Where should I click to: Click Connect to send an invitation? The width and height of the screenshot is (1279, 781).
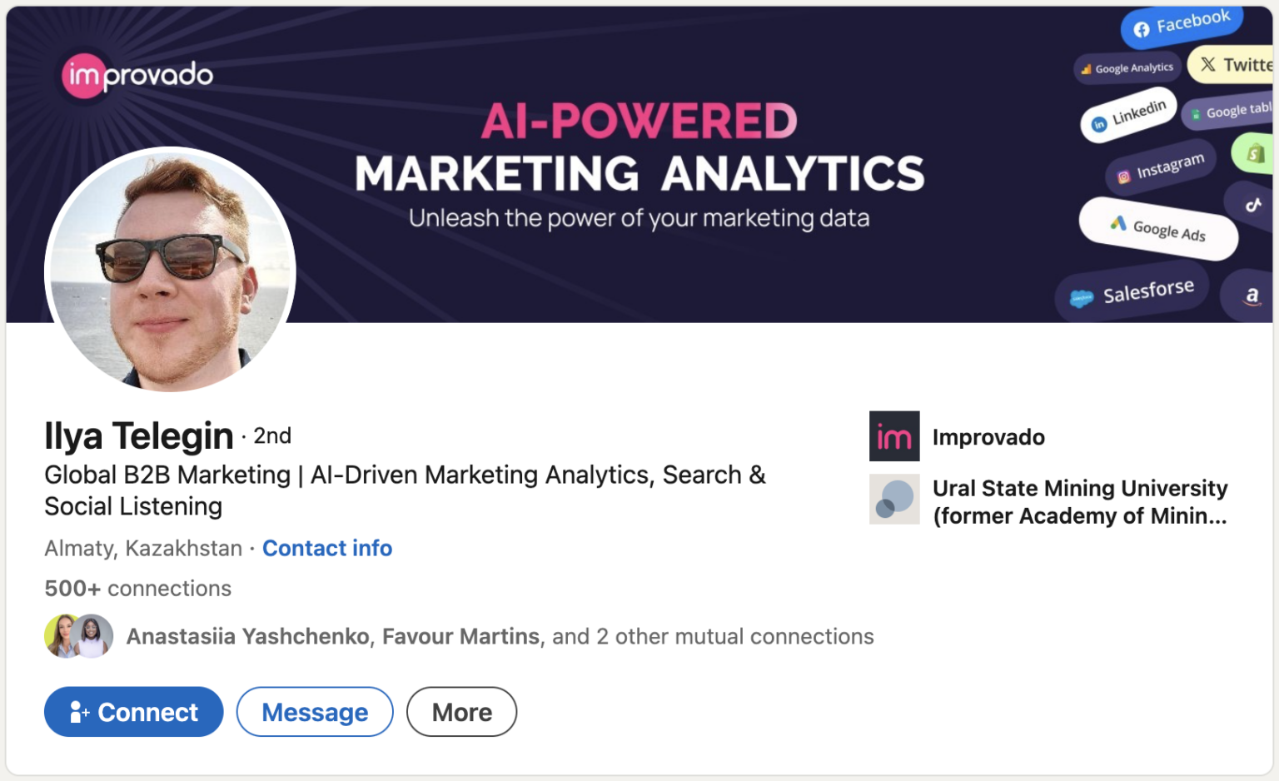coord(133,712)
